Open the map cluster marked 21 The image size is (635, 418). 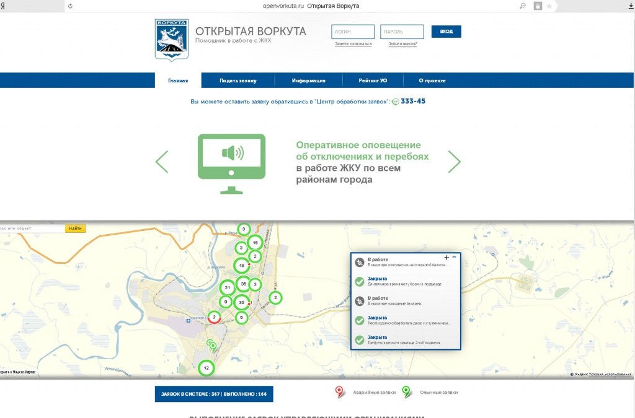(228, 287)
